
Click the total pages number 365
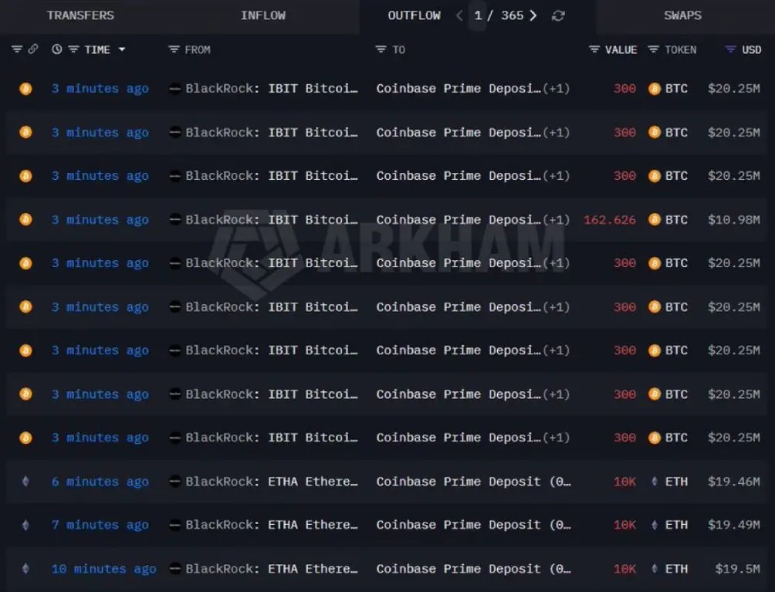(512, 15)
